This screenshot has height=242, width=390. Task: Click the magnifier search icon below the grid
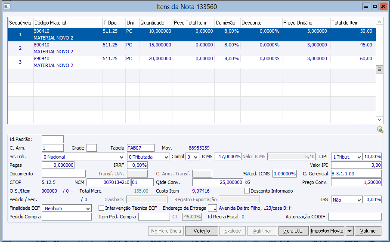pyautogui.click(x=380, y=129)
